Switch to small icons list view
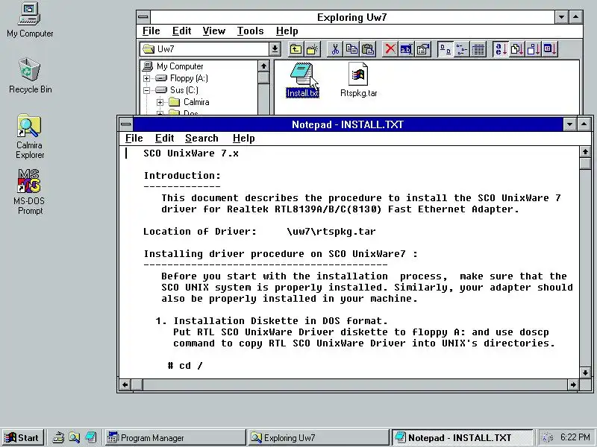The height and width of the screenshot is (447, 597). 461,49
